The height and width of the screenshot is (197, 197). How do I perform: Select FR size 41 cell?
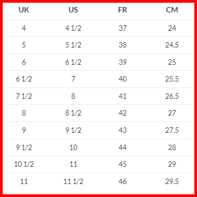(x=123, y=96)
